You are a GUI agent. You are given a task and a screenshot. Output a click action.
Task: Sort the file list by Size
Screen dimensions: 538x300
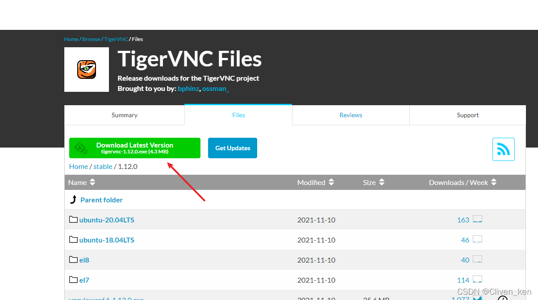[374, 182]
